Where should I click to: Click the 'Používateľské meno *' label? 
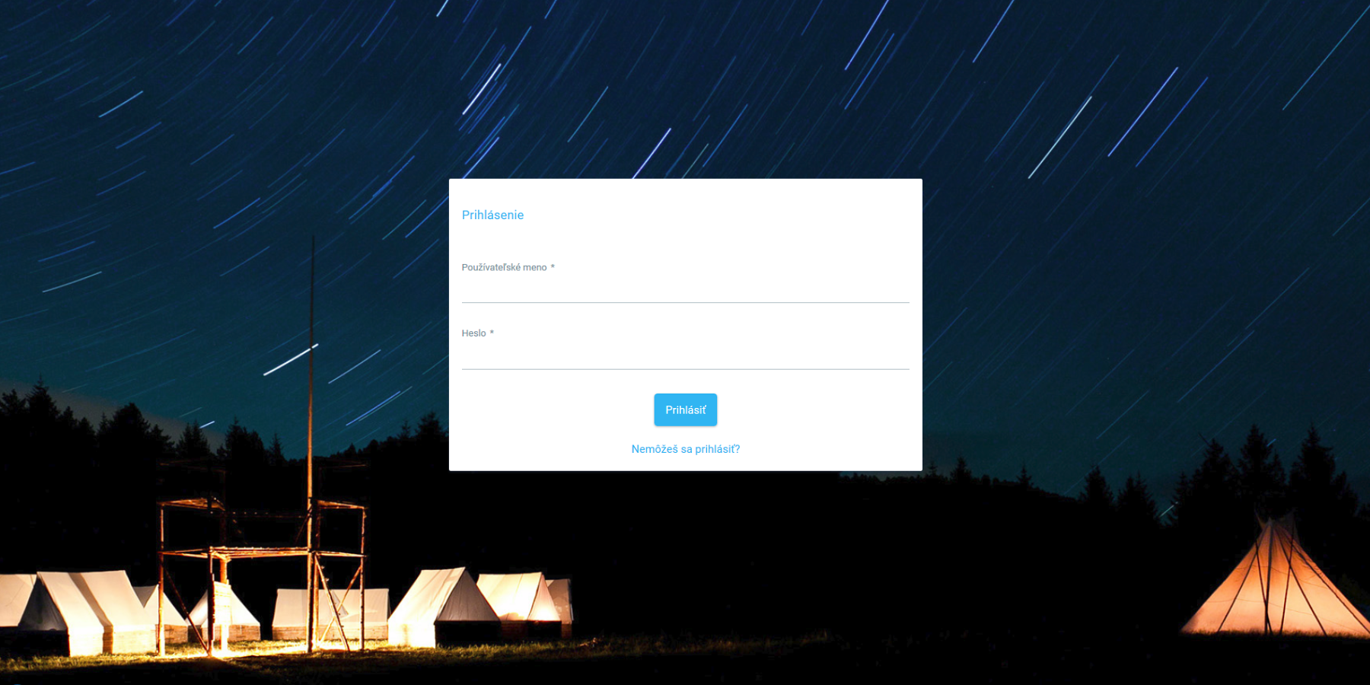pos(508,267)
